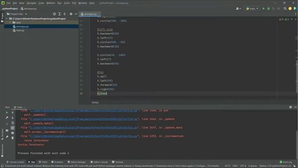
Task: Open Python 3.10 interpreter selector
Action: pos(275,166)
